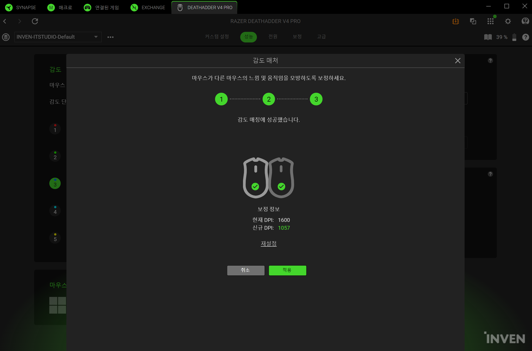Click the current DPI value 1600
532x351 pixels.
click(x=284, y=220)
